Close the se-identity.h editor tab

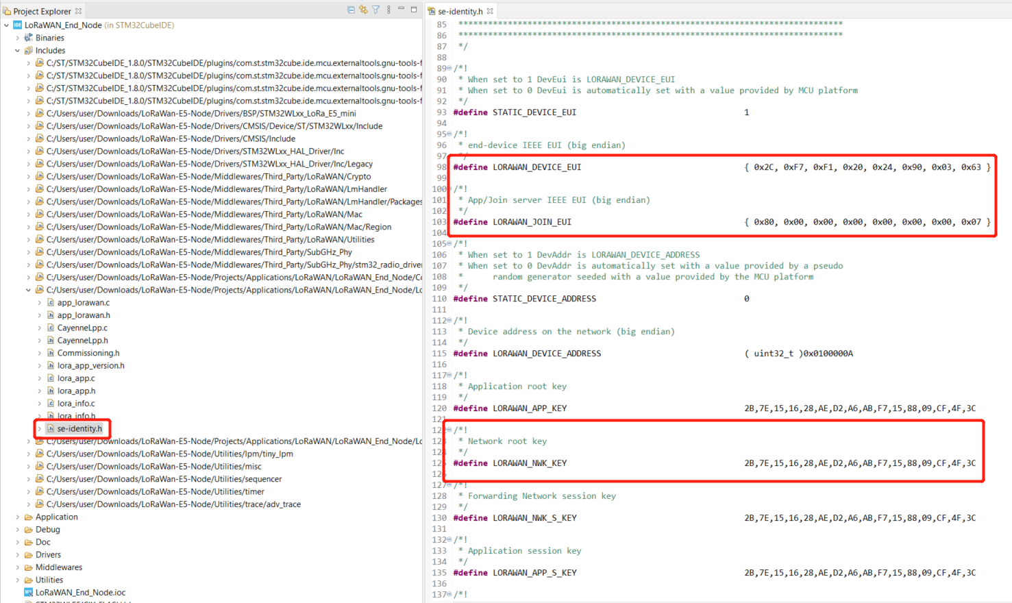pyautogui.click(x=490, y=11)
